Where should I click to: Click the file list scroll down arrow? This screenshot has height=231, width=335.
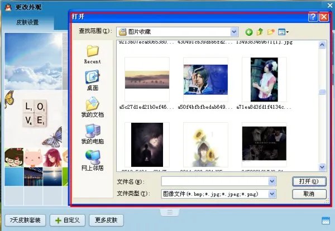click(322, 167)
